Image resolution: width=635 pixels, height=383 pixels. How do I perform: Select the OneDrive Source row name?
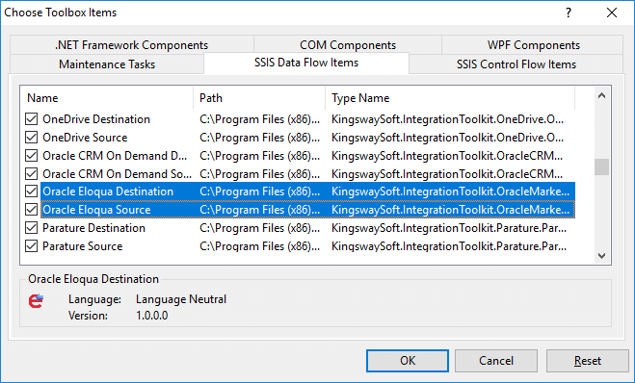[x=85, y=138]
